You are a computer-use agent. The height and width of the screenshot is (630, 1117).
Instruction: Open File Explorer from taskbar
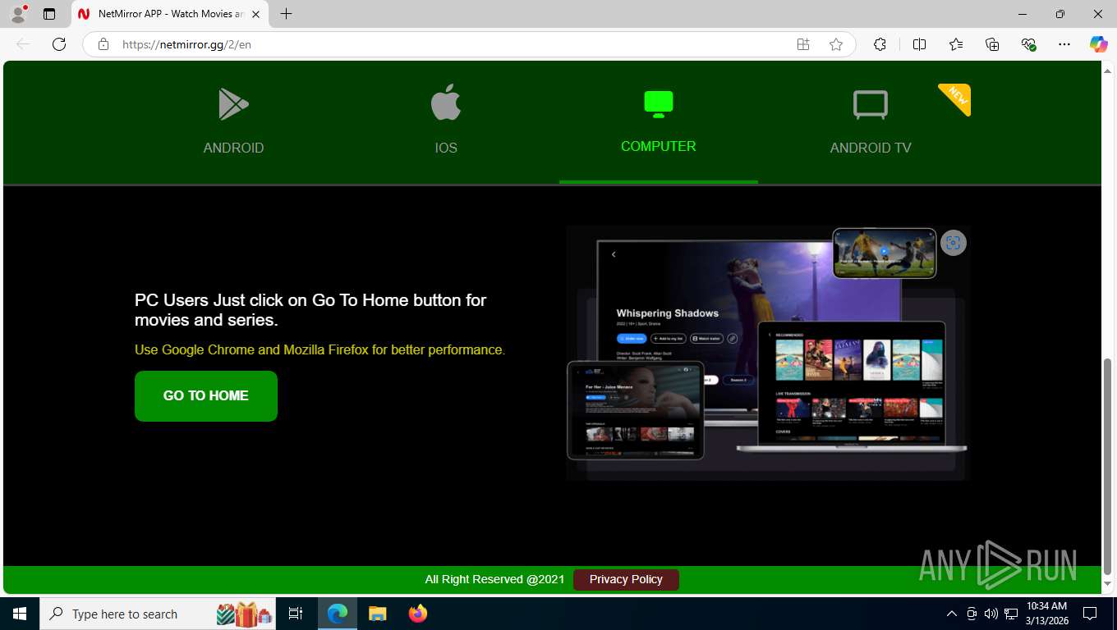pyautogui.click(x=378, y=614)
